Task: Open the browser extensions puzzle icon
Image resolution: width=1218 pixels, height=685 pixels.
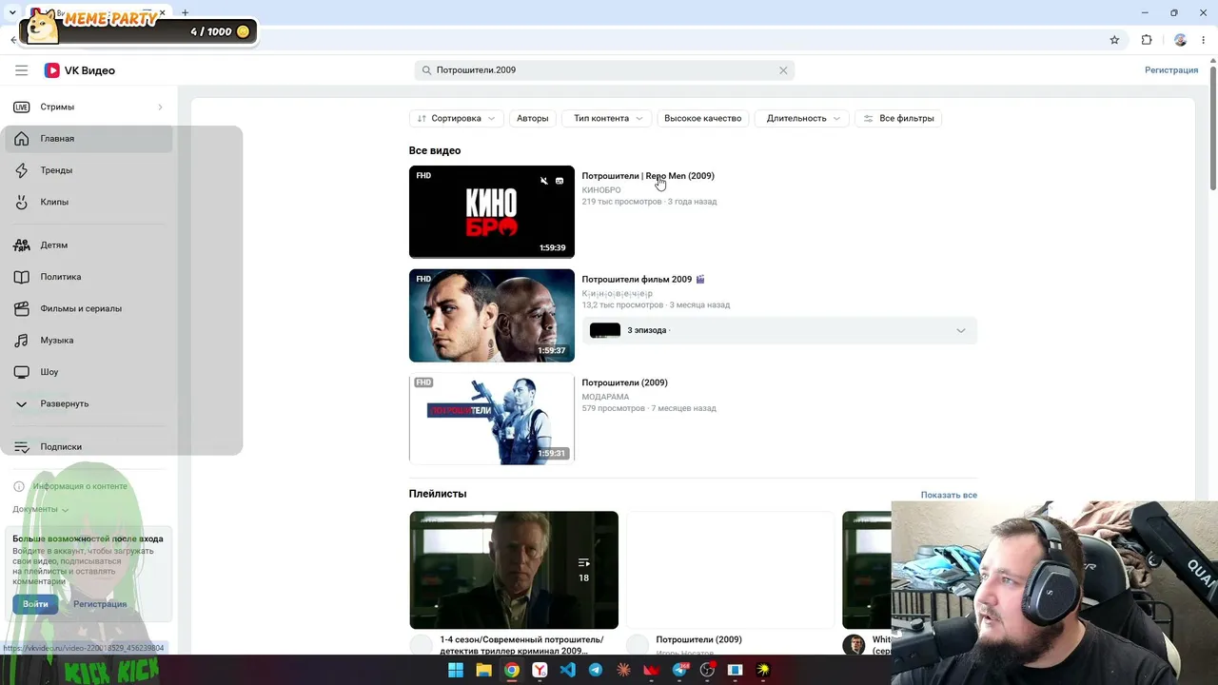Action: (1147, 40)
